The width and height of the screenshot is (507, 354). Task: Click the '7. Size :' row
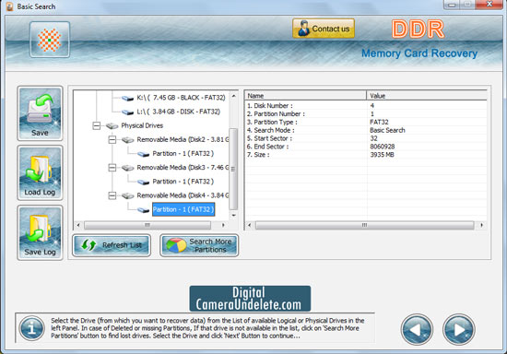click(366, 155)
